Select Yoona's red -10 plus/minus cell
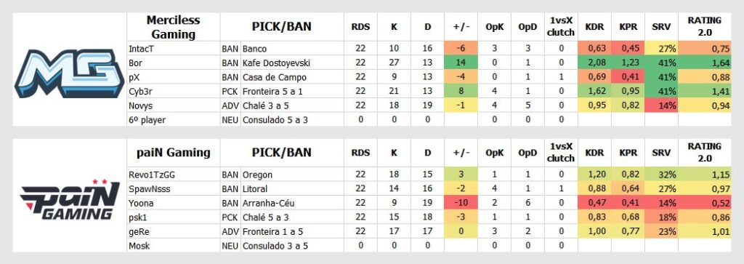This screenshot has height=264, width=744. point(461,203)
